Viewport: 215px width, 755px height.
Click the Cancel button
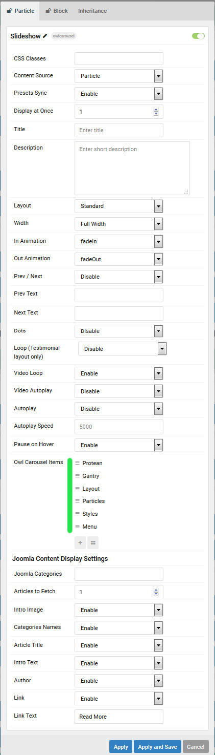click(x=196, y=747)
